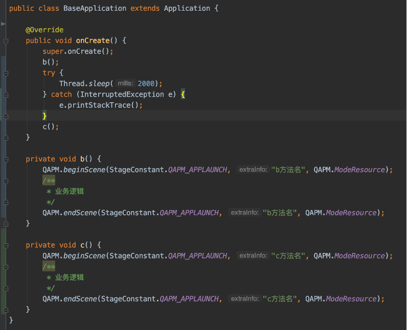Click the class name BaseApplication
Image resolution: width=407 pixels, height=330 pixels.
coord(95,8)
